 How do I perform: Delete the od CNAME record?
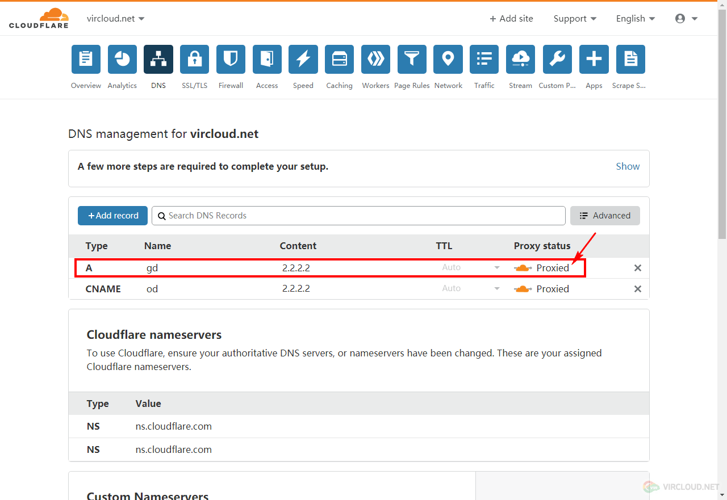638,289
